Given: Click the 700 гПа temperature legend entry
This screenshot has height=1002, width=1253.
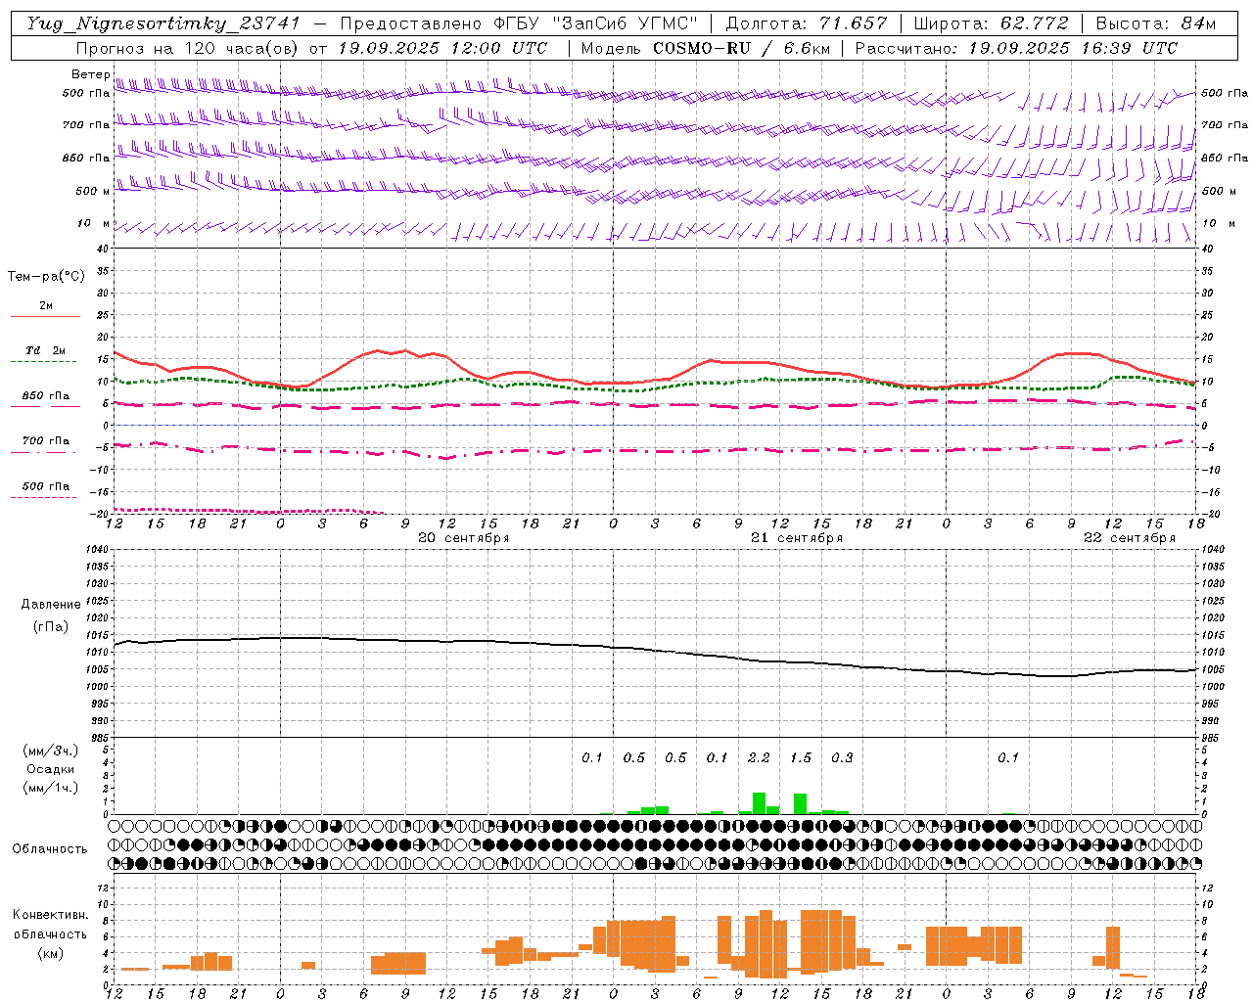Looking at the screenshot, I should tap(46, 441).
